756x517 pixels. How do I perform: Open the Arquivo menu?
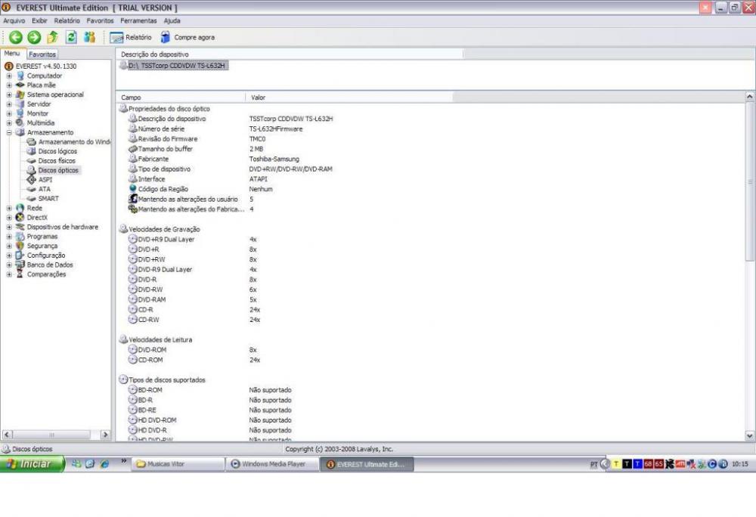pyautogui.click(x=14, y=20)
